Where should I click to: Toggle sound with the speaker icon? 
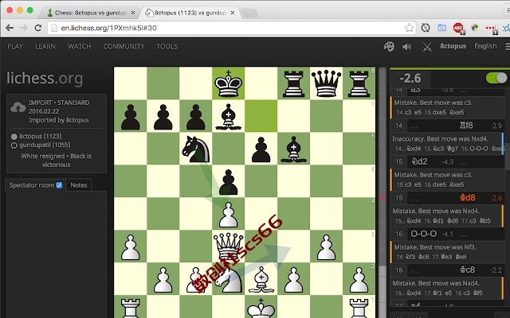tap(406, 47)
